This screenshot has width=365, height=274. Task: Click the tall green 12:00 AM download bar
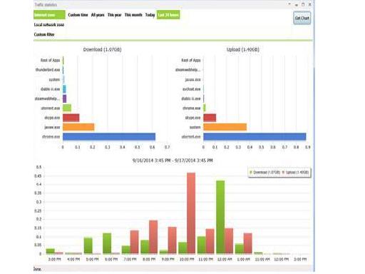coord(220,217)
